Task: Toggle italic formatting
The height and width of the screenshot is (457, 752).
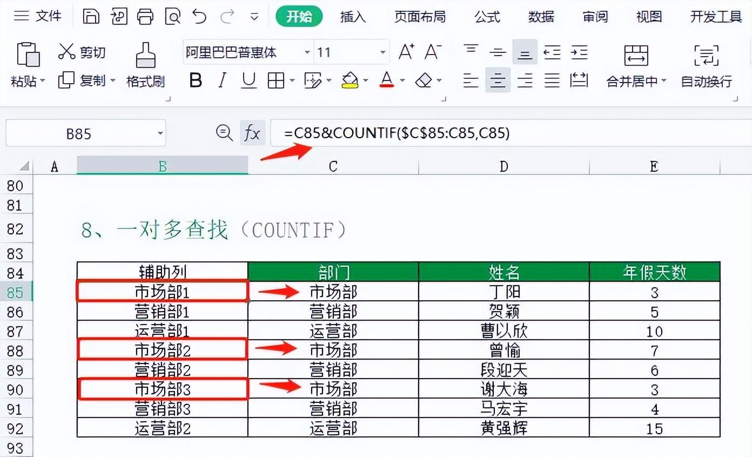Action: [222, 81]
